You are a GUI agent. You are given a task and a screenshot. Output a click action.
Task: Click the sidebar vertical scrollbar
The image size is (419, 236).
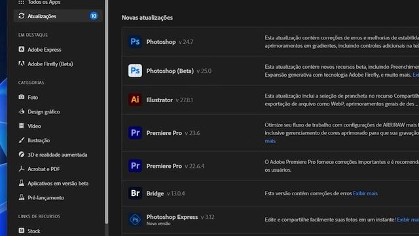pos(107,112)
